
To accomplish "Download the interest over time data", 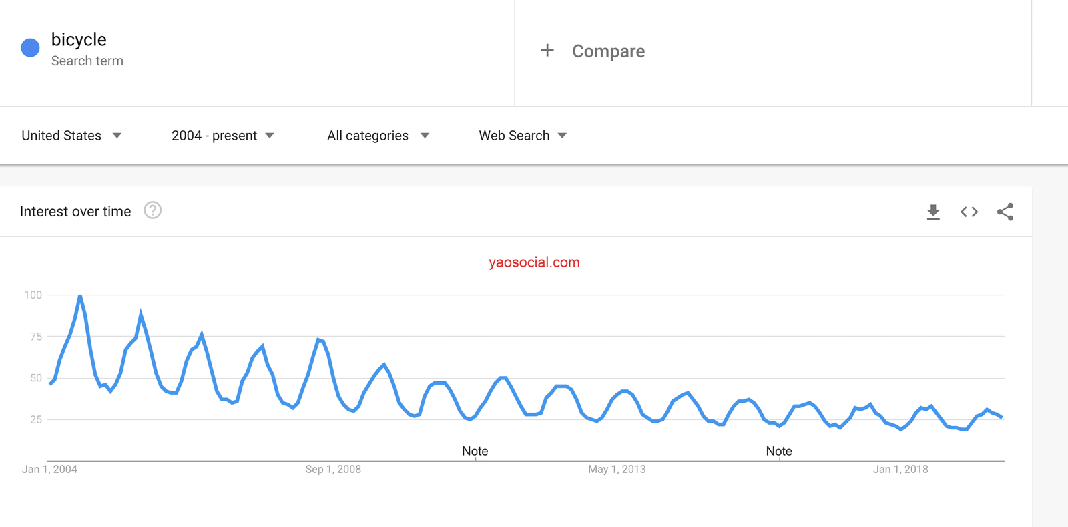I will coord(933,212).
